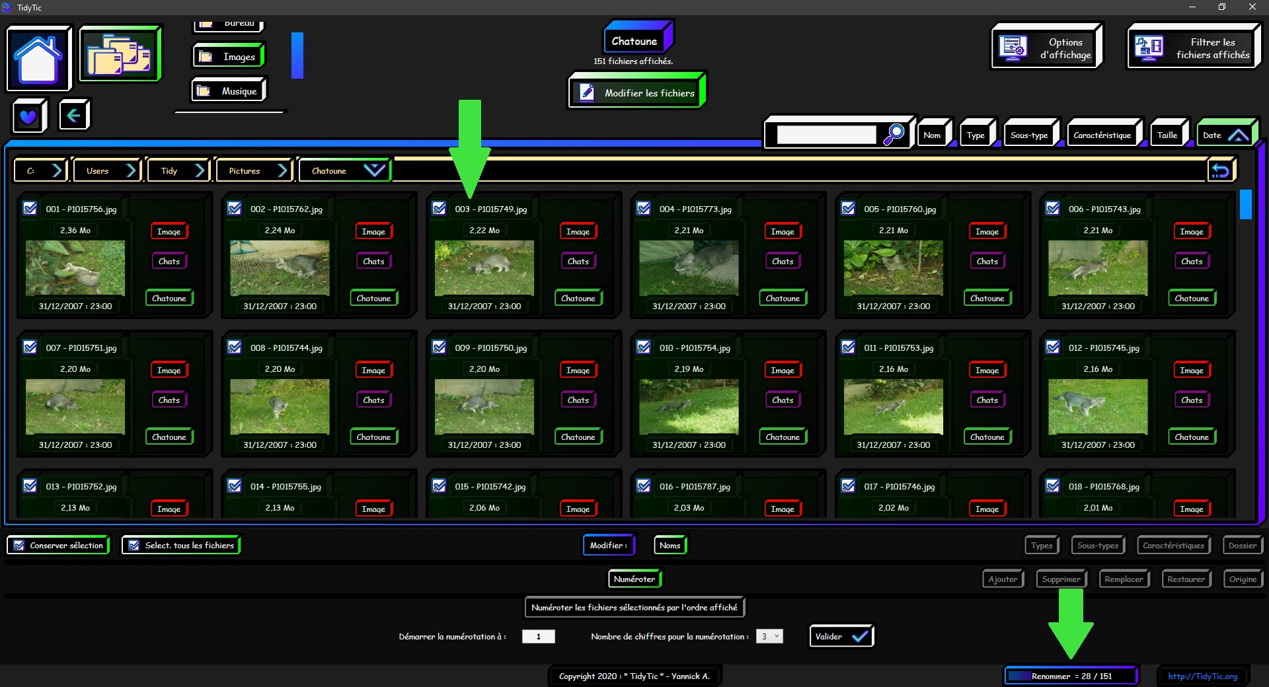
Task: Click the Ajouter button
Action: (1003, 579)
